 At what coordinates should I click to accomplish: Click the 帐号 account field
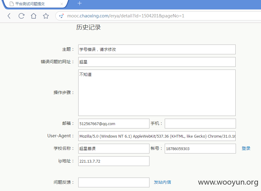pyautogui.click(x=200, y=149)
